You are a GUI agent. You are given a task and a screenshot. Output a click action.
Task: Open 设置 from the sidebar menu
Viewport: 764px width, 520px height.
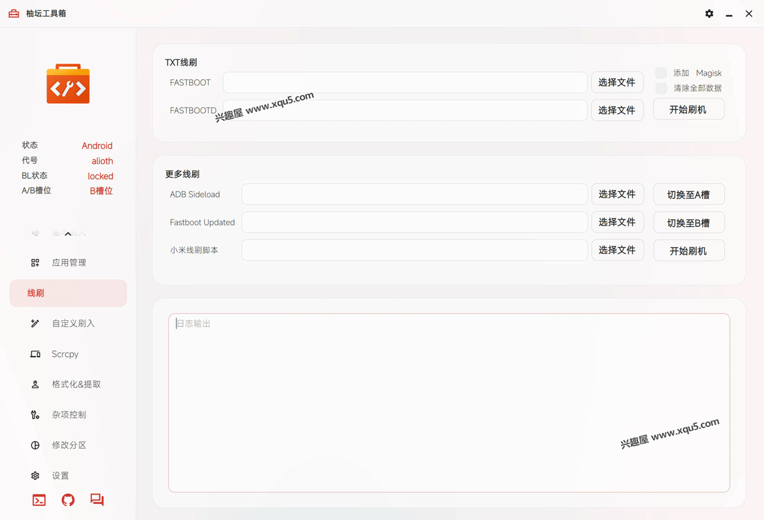tap(60, 476)
